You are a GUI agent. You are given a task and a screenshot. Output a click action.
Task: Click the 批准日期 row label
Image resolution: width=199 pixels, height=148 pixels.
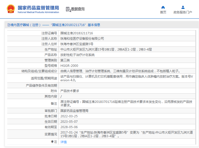[x=51, y=116]
